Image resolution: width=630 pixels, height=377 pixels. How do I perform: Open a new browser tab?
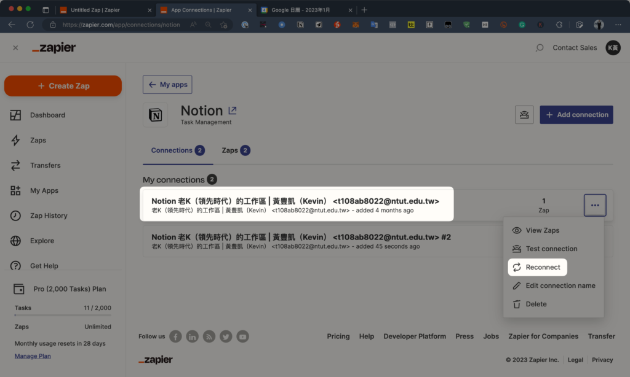(364, 10)
